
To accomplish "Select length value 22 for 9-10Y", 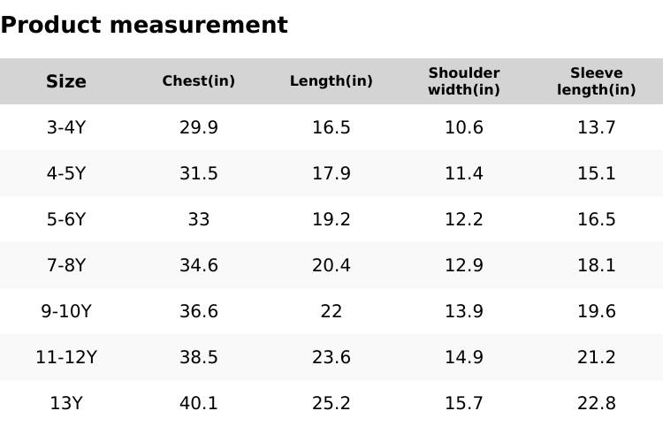I will pos(331,311).
